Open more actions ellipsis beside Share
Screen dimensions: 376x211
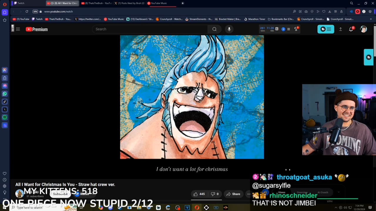[249, 194]
